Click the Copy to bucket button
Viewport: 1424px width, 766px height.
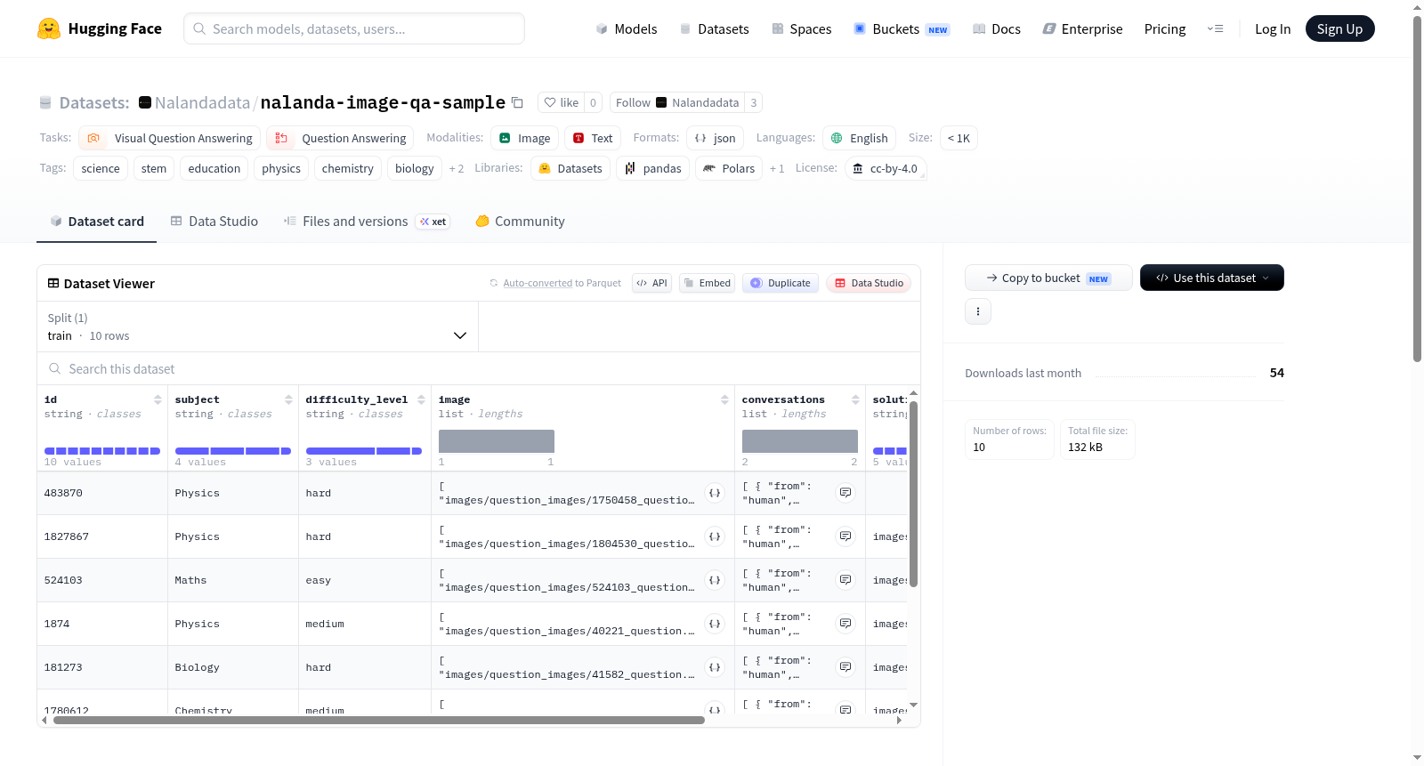(1048, 278)
